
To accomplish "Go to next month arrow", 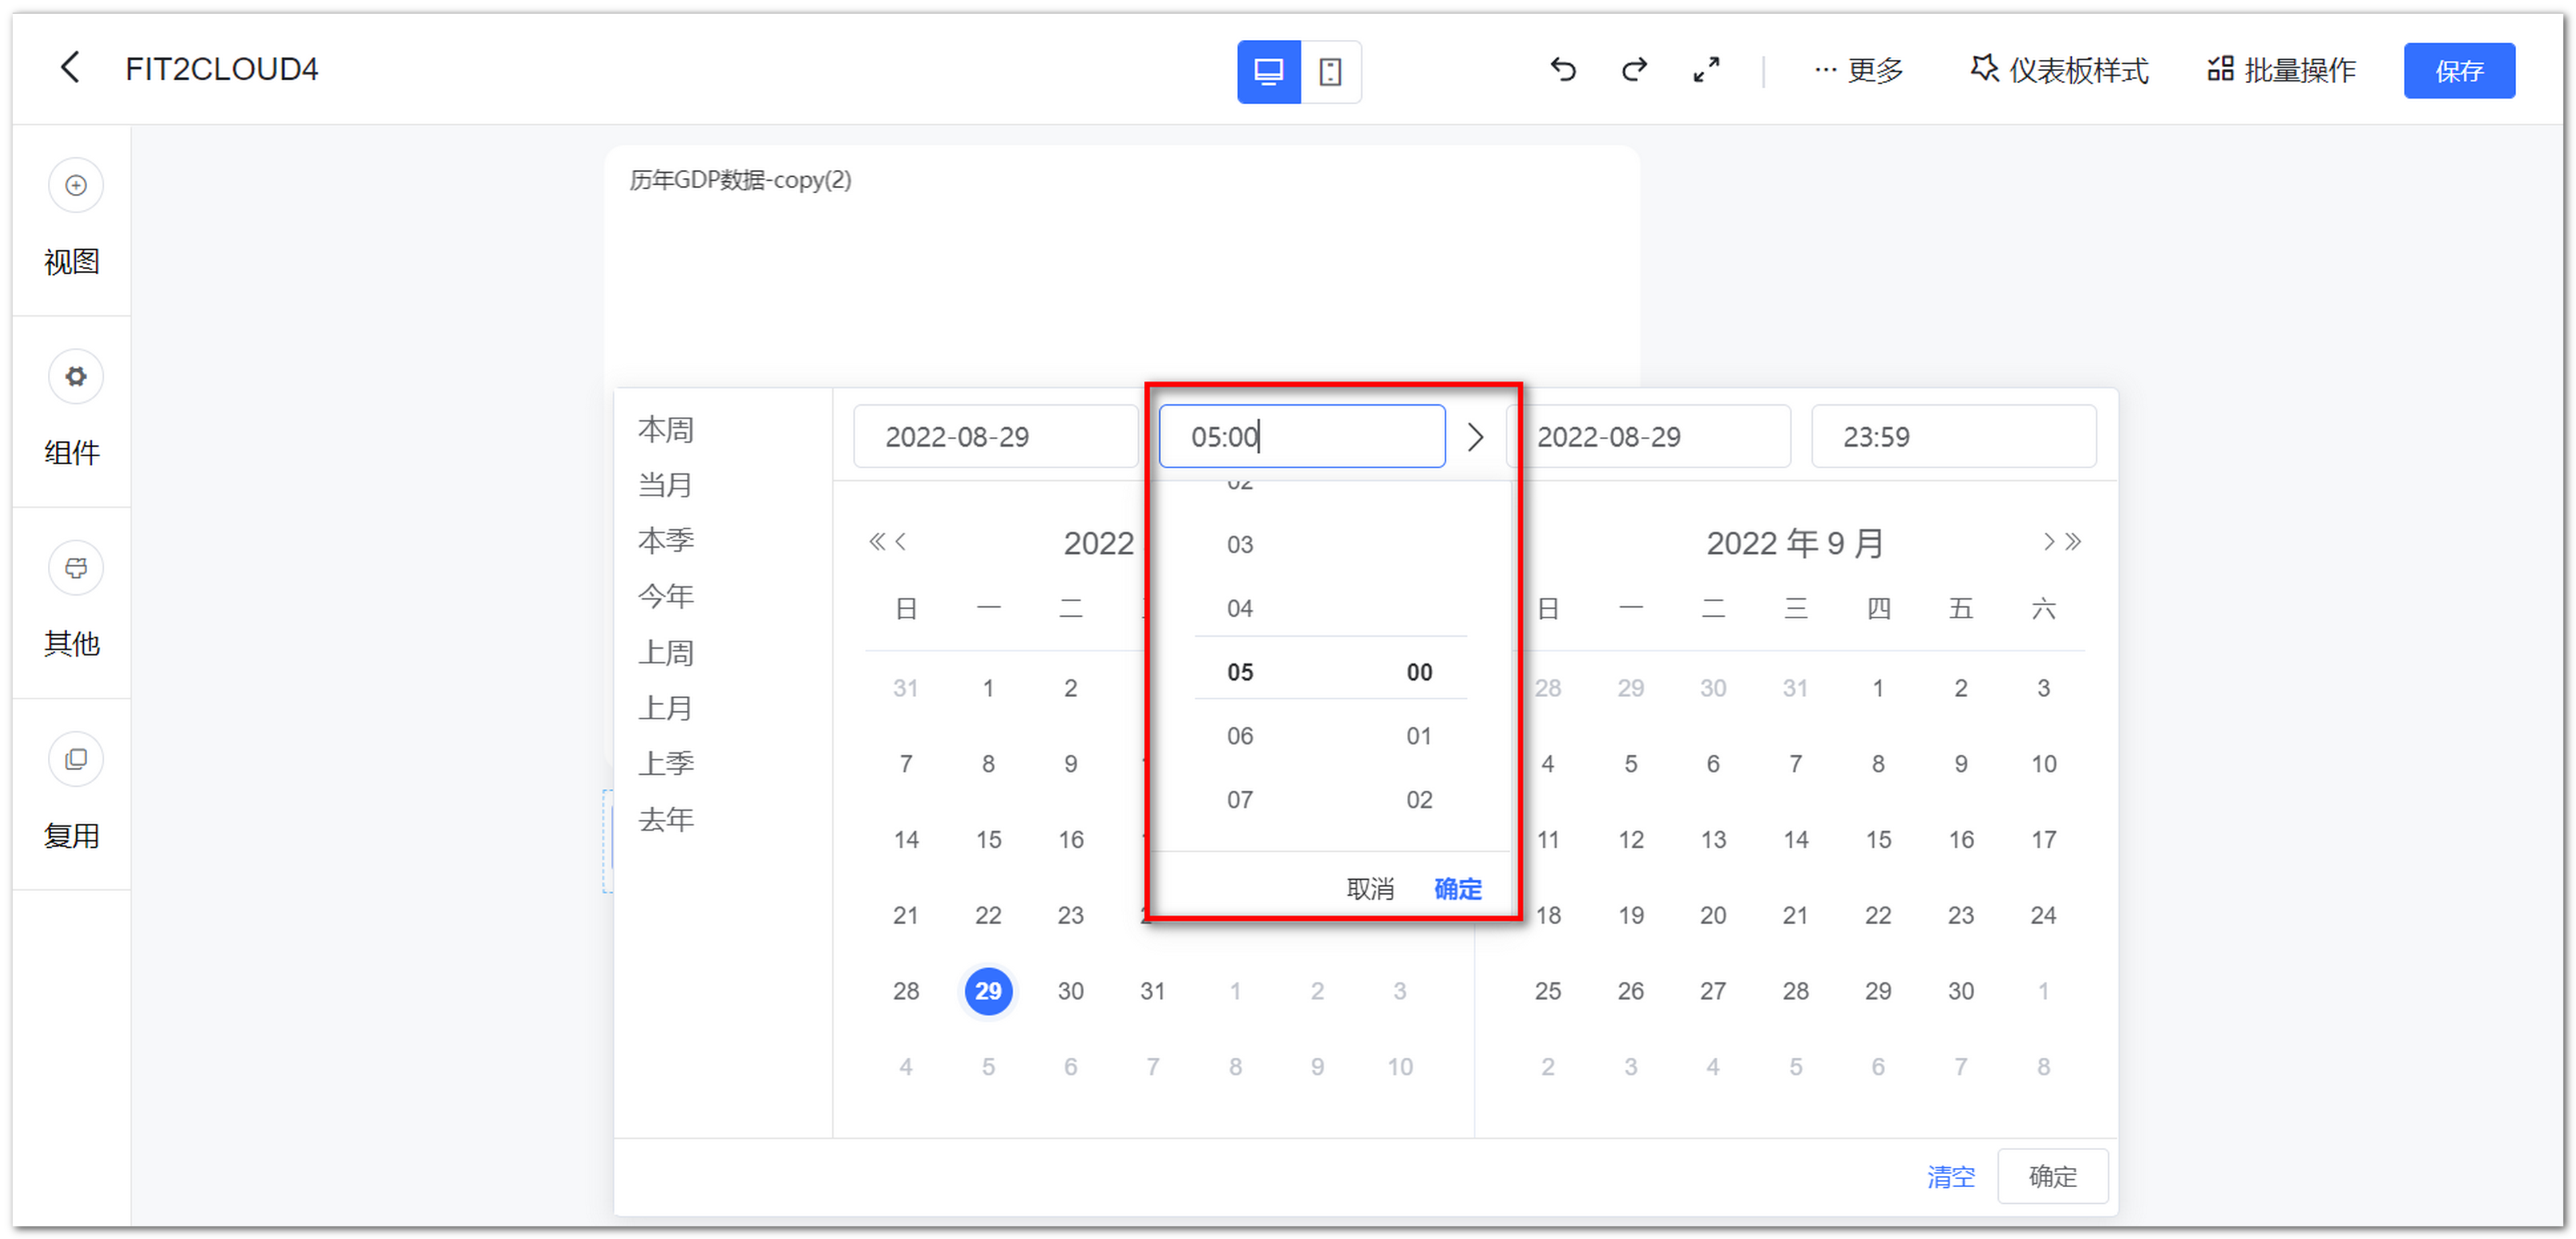I will 2048,542.
